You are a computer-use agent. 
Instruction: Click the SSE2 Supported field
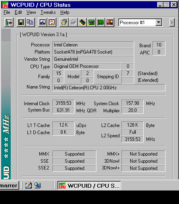click(74, 168)
